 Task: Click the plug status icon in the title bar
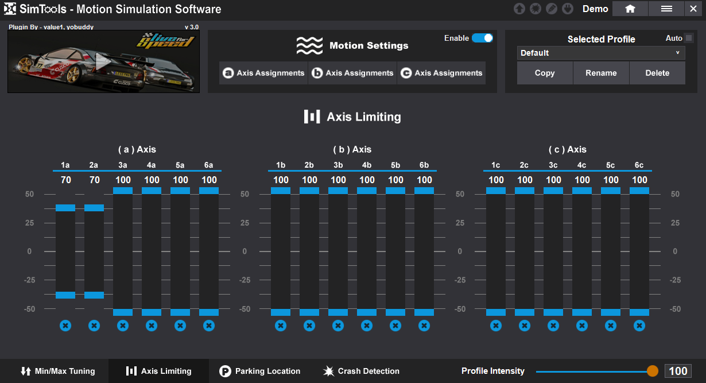click(567, 9)
